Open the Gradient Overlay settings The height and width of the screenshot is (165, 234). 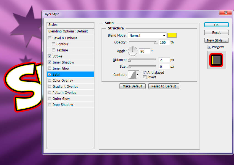pos(65,87)
